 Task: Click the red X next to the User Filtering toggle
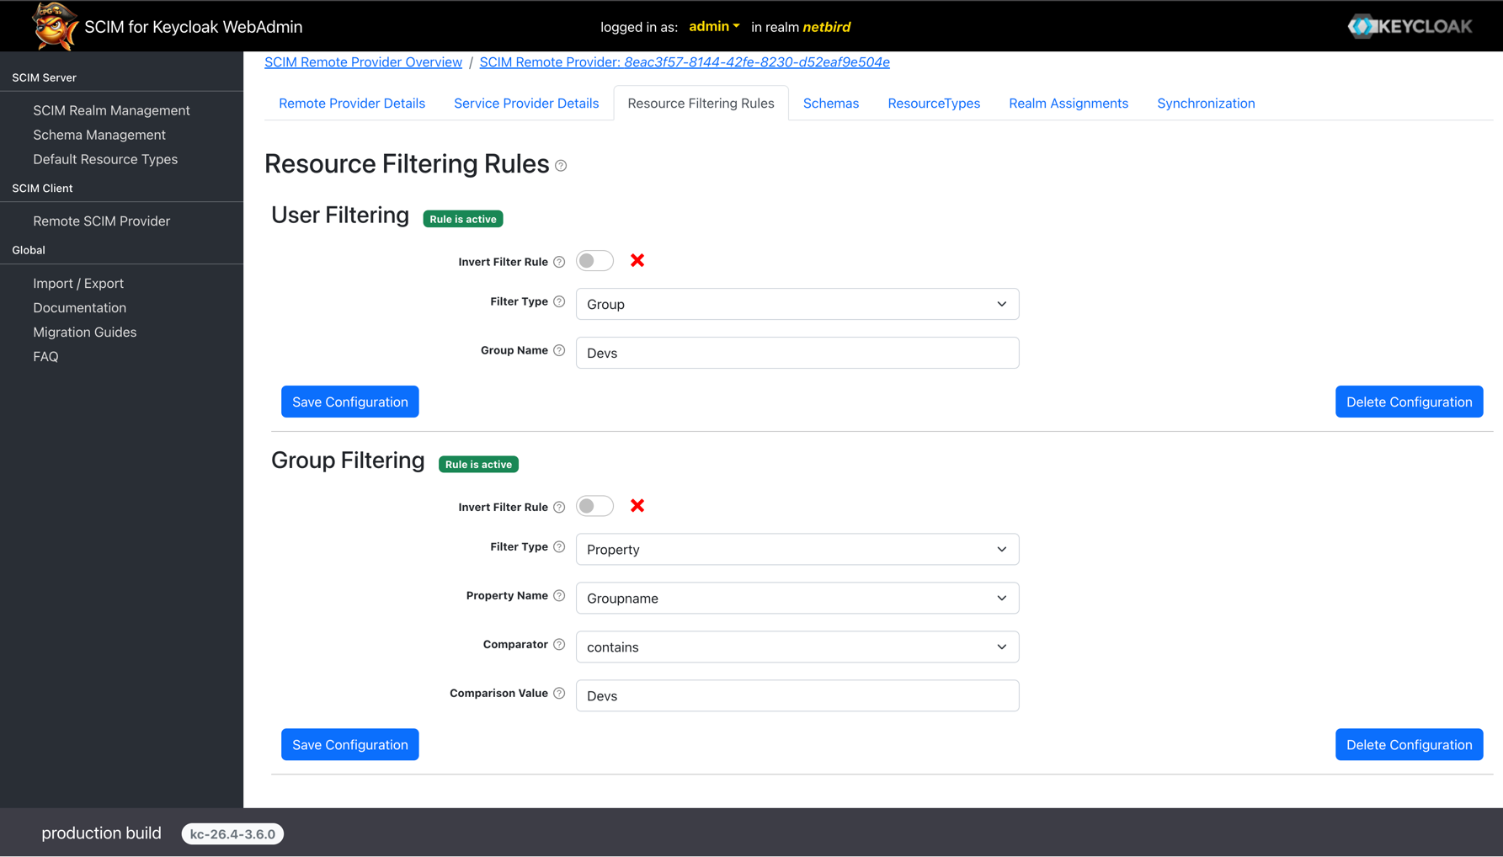(x=637, y=260)
